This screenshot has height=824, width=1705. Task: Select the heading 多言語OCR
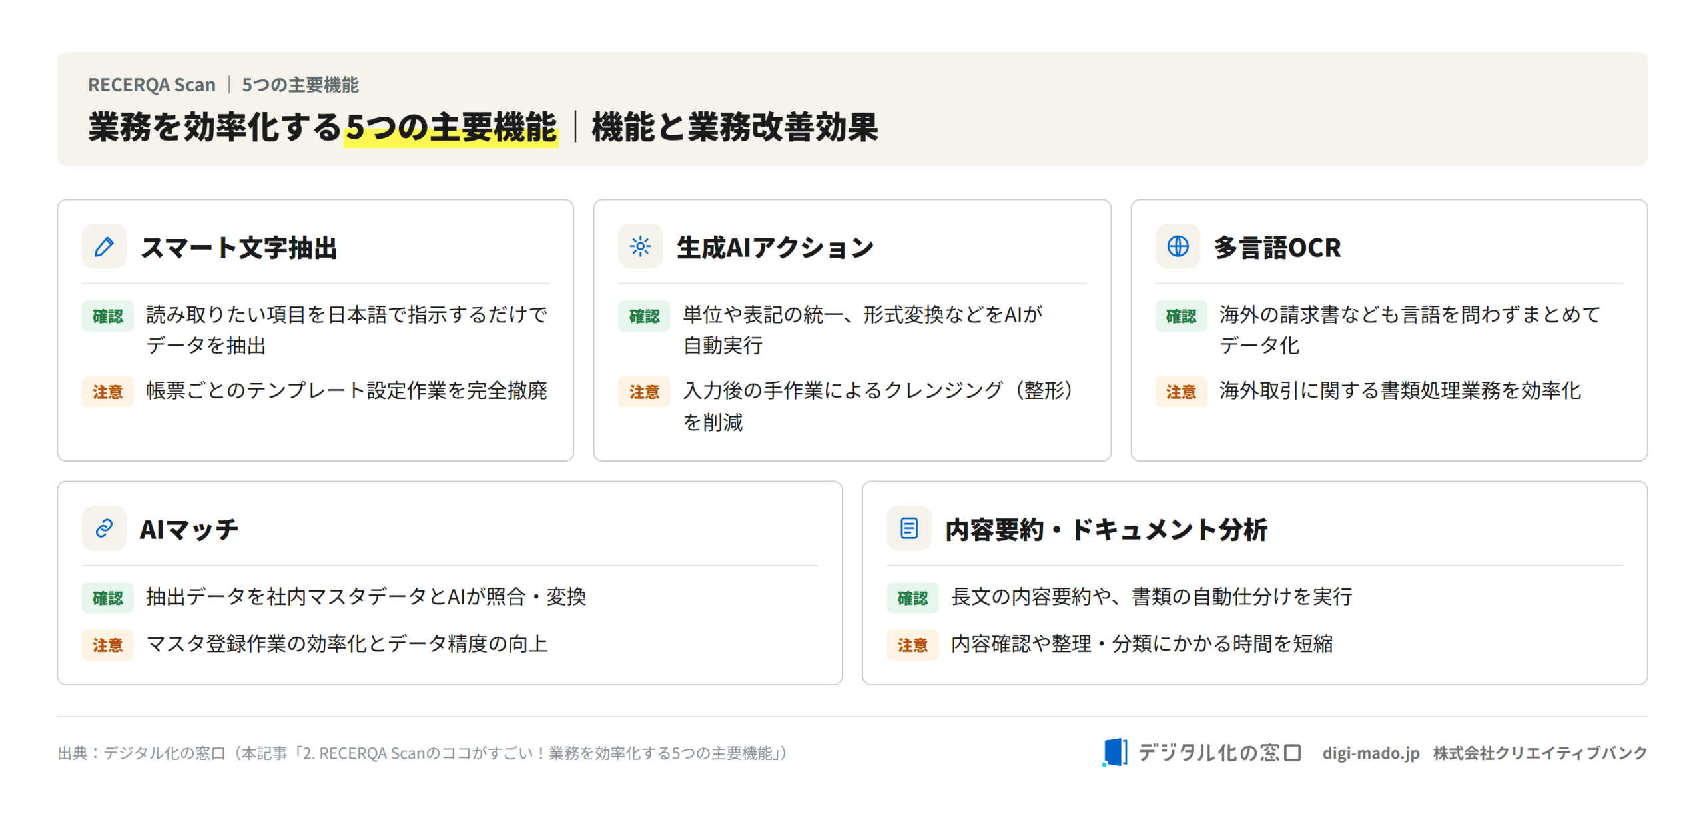[x=1277, y=247]
